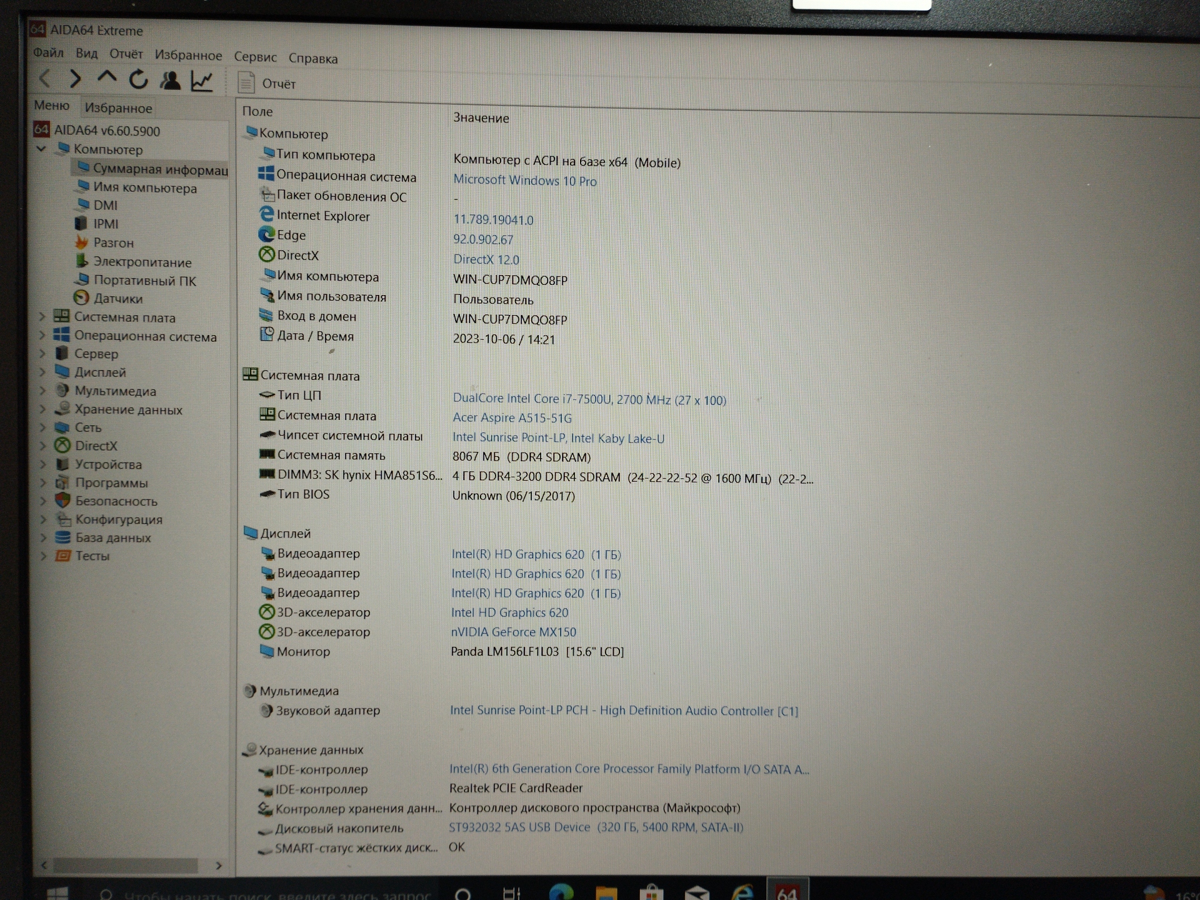Click the Датчики sensor icon
The image size is (1200, 900).
(81, 298)
